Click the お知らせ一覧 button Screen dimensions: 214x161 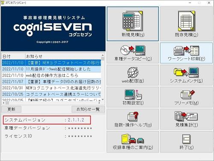(x=88, y=109)
